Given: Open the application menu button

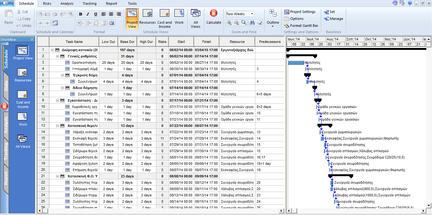Looking at the screenshot, I should click(x=7, y=3).
